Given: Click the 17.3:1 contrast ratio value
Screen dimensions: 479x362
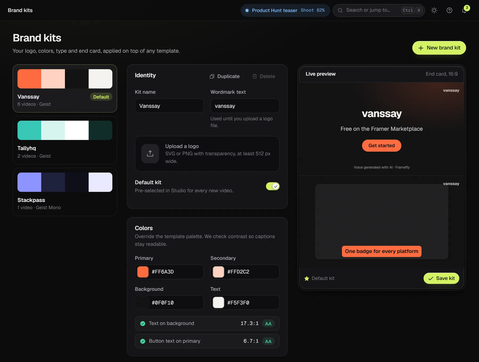Looking at the screenshot, I should point(250,323).
